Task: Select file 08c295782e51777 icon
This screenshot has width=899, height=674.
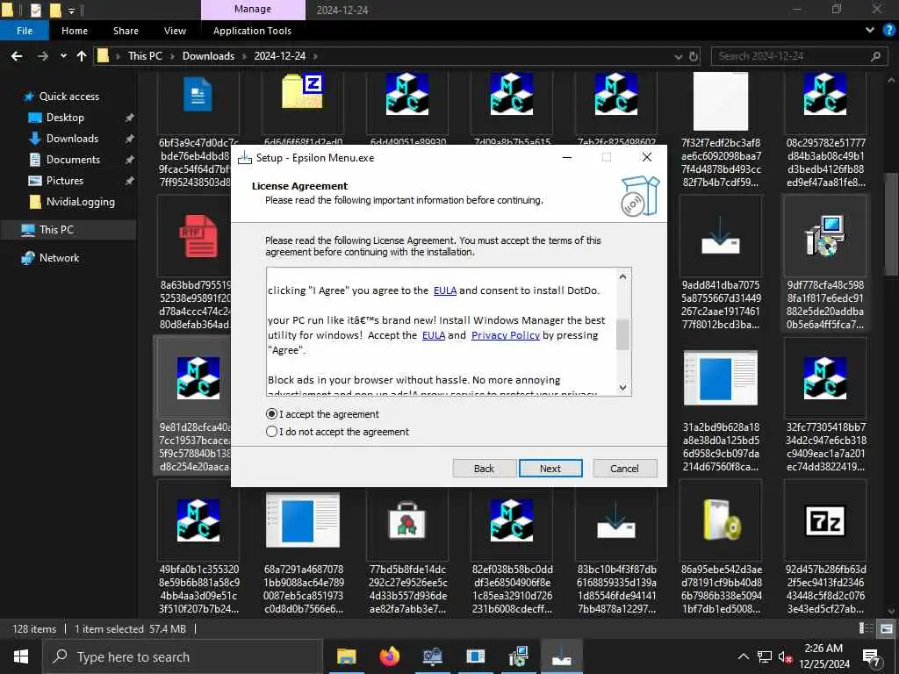Action: 824,95
